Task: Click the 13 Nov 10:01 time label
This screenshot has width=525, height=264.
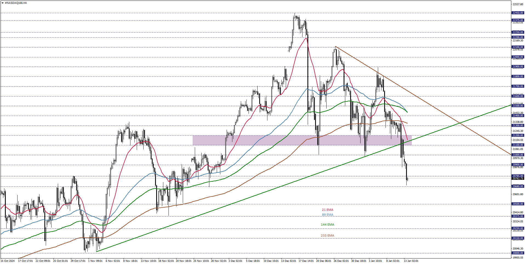Action: click(x=149, y=261)
